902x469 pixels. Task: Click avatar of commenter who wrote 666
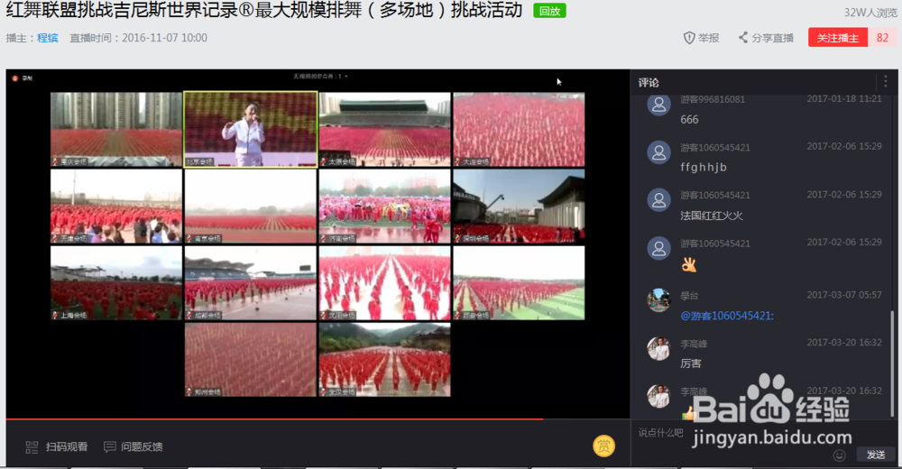[x=658, y=105]
